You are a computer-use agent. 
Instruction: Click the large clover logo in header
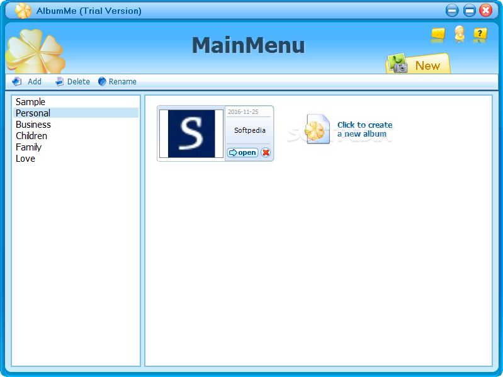click(x=35, y=51)
